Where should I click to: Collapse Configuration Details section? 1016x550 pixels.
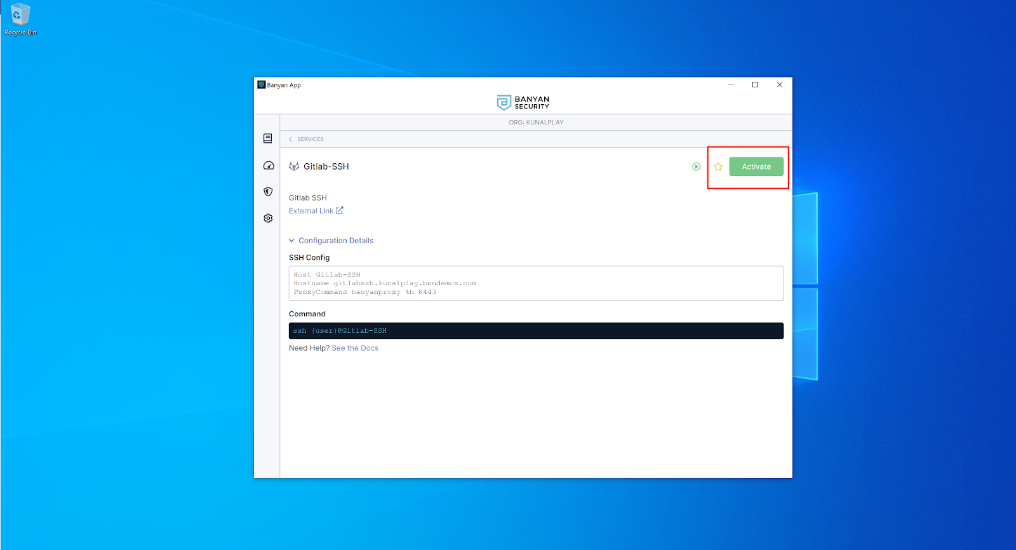331,241
